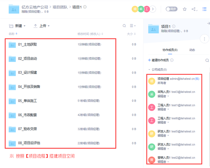
Task: Click the 项目经理 avatar in member list
Action: [152, 81]
